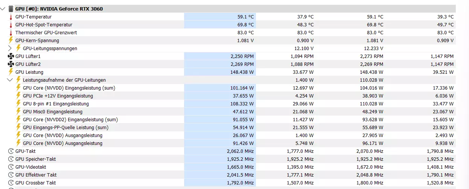Click lightning icon beside GPU 8-pin #1 Eingangsleistung
This screenshot has height=189, width=469.
(x=18, y=104)
